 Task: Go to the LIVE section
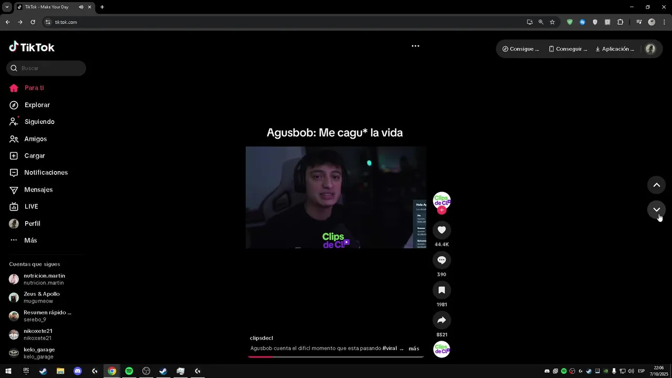pyautogui.click(x=24, y=206)
